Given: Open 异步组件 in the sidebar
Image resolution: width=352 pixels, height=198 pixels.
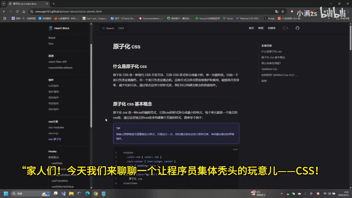Looking at the screenshot, I should click(x=54, y=109).
